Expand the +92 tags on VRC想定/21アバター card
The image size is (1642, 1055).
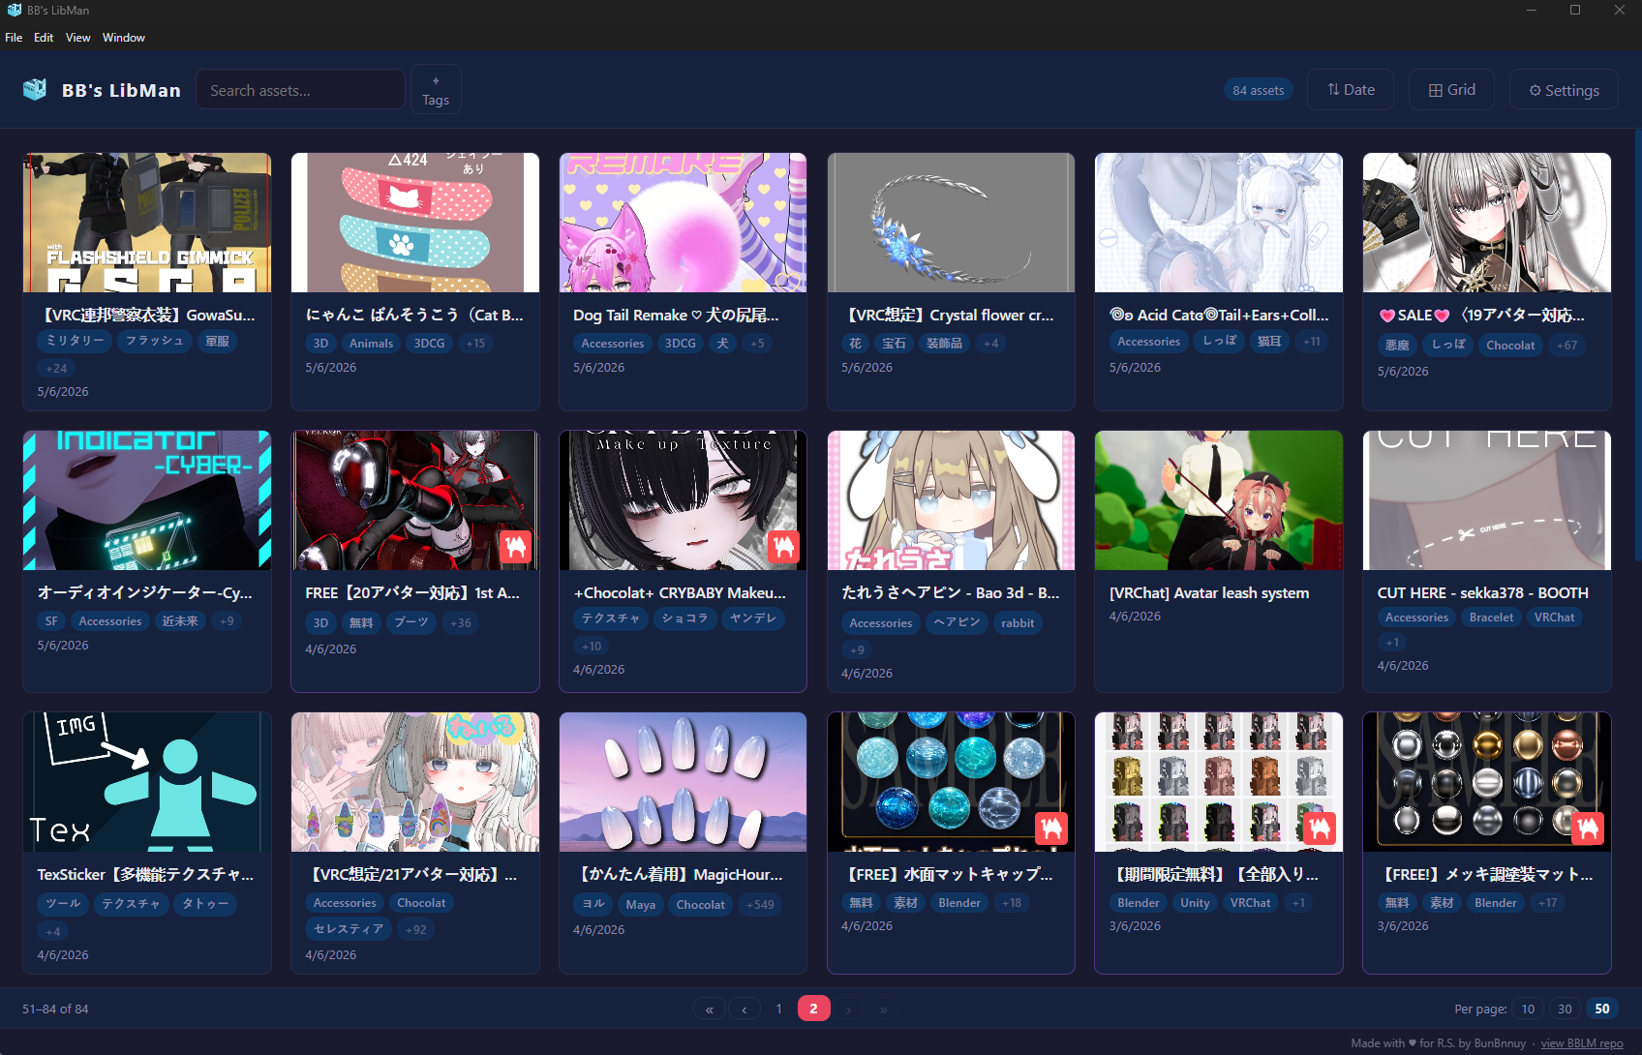(415, 929)
